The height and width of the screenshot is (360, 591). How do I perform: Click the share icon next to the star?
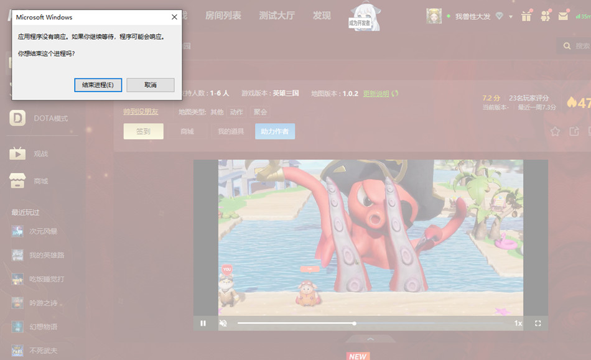[574, 131]
